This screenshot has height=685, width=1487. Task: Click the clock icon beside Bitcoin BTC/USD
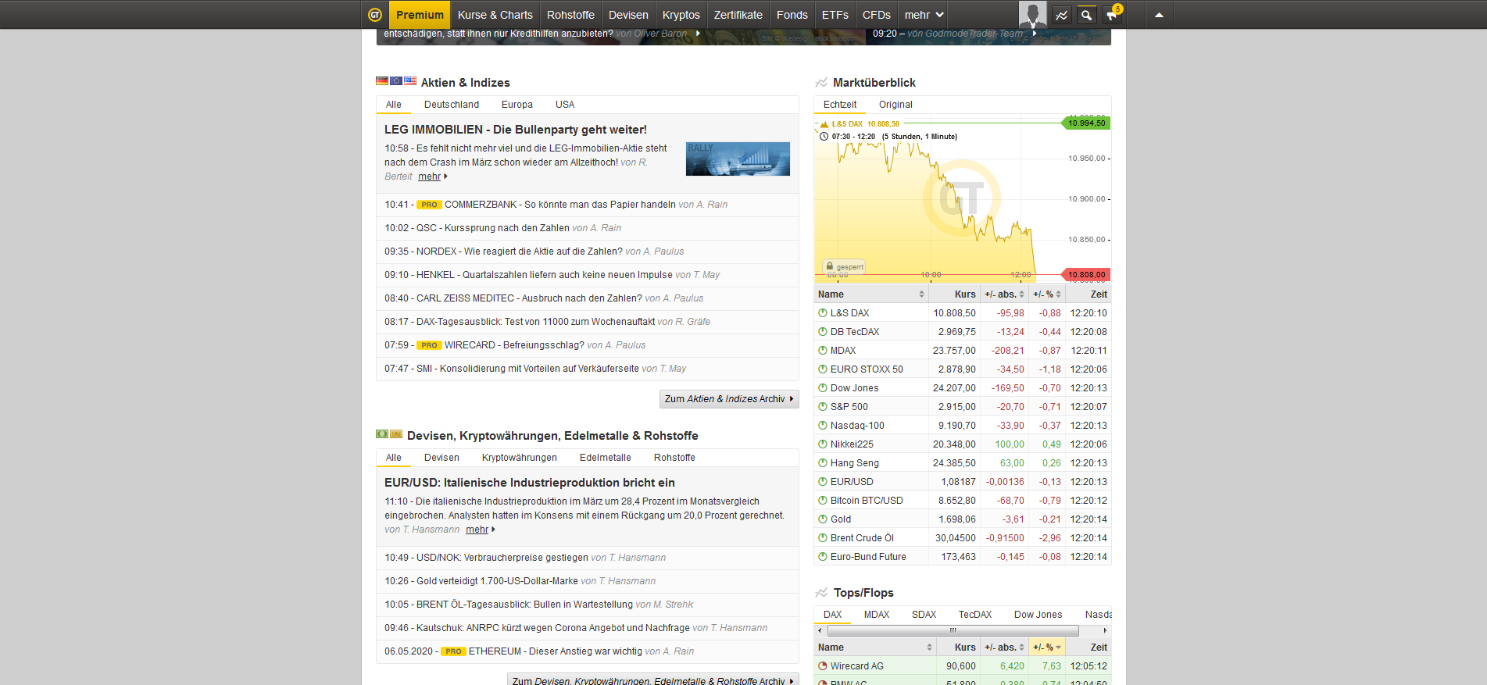click(x=823, y=500)
